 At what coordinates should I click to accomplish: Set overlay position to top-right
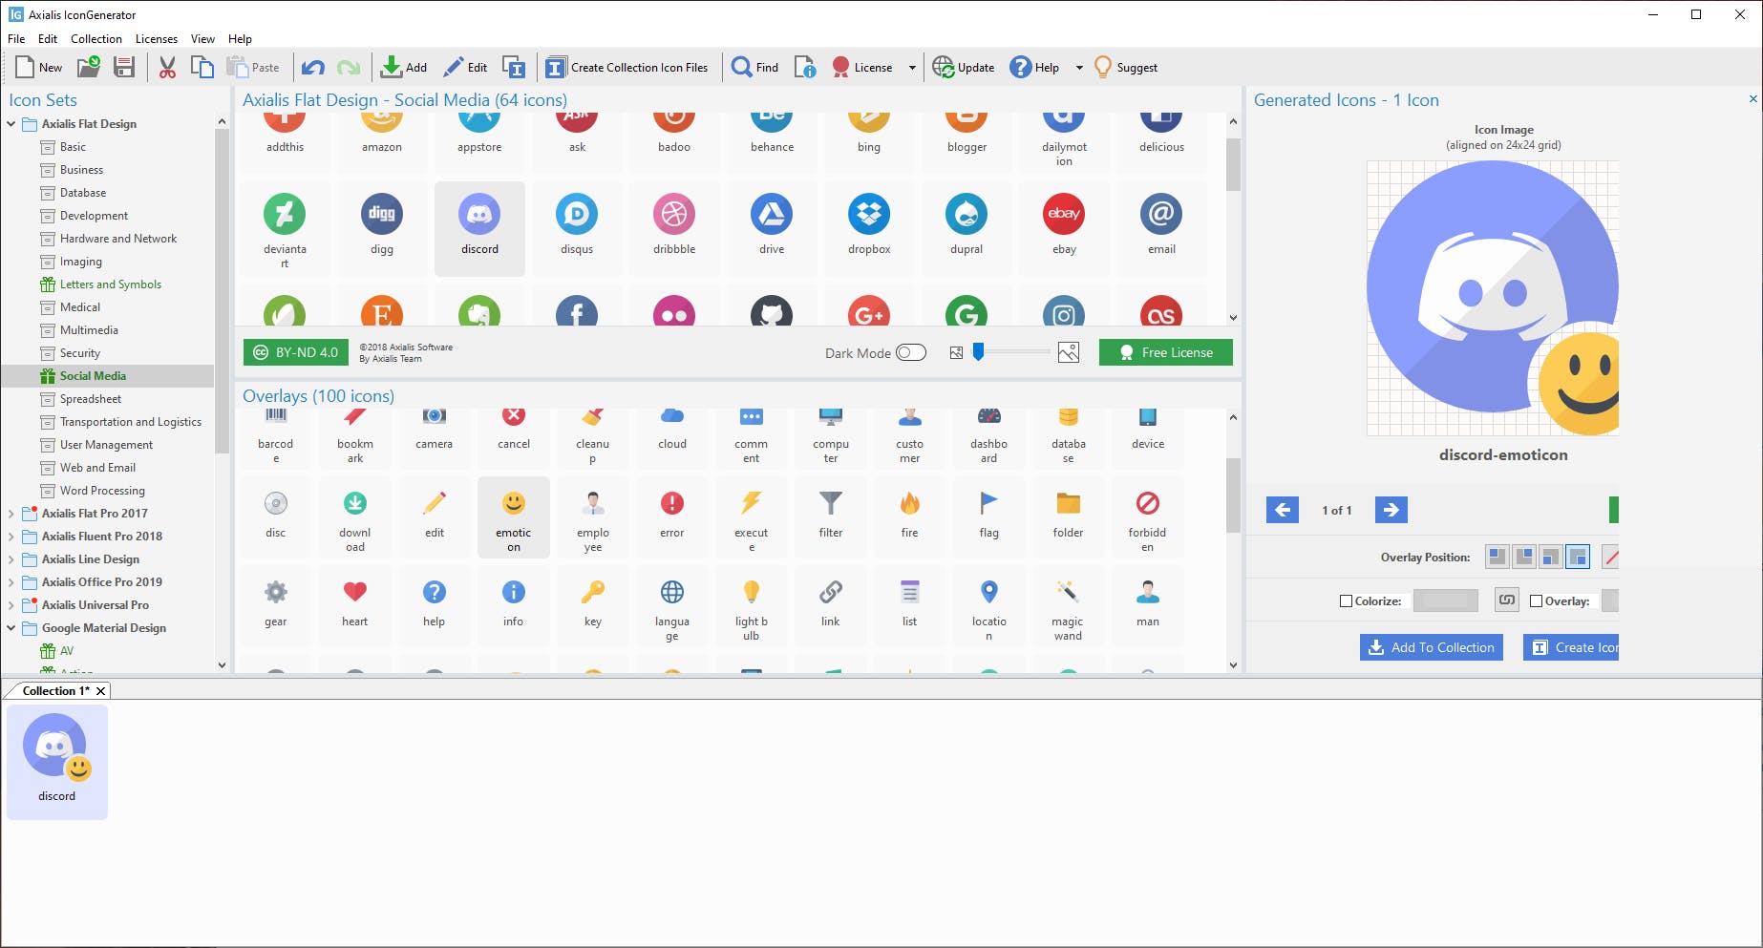[x=1524, y=557]
